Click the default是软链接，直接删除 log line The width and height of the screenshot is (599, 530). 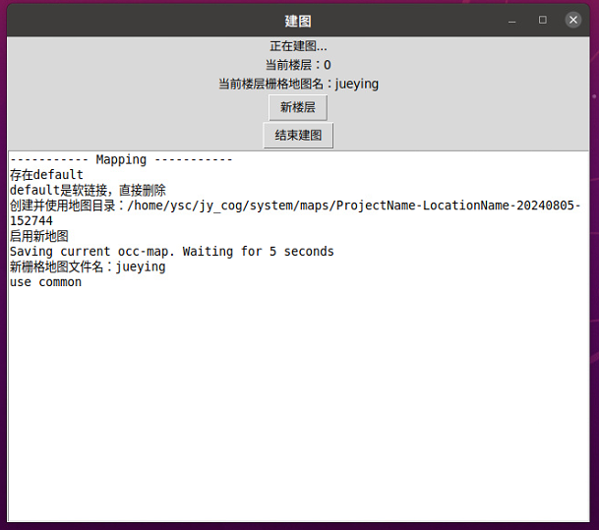click(88, 190)
